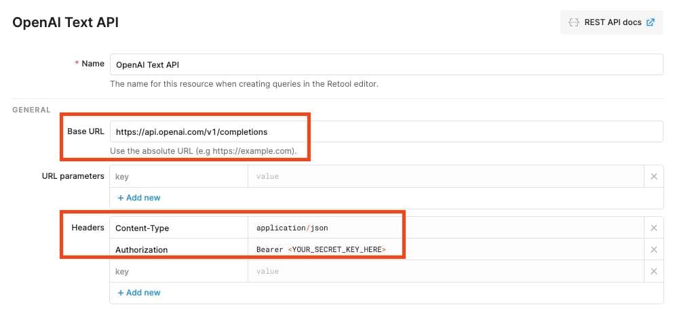The width and height of the screenshot is (675, 309).
Task: Open the REST API docs button
Action: click(x=611, y=22)
